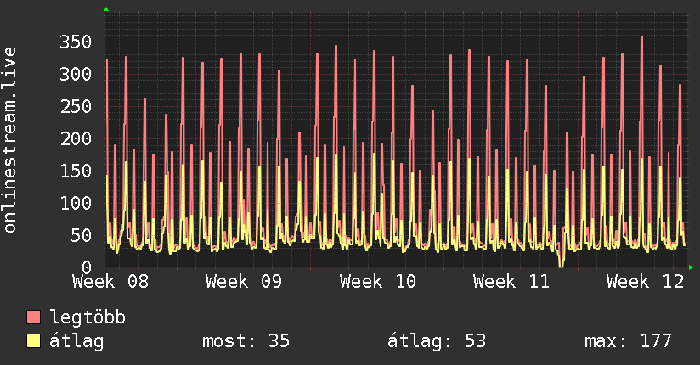Viewport: 700px width, 365px height.
Task: Click the 300 y-axis value
Action: coord(76,74)
